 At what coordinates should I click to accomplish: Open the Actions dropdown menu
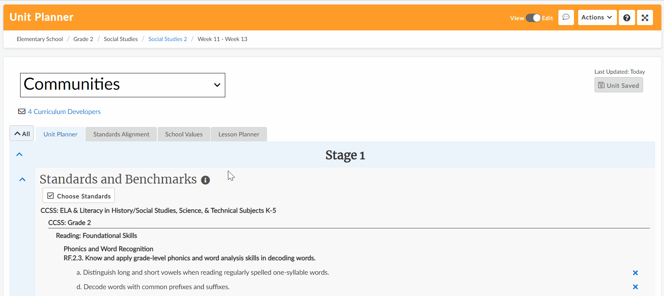click(597, 17)
